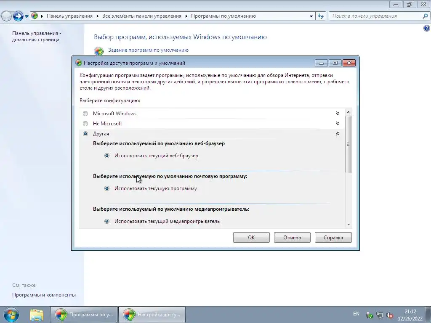Click the refresh button beside address bar
The height and width of the screenshot is (323, 431).
pos(320,16)
